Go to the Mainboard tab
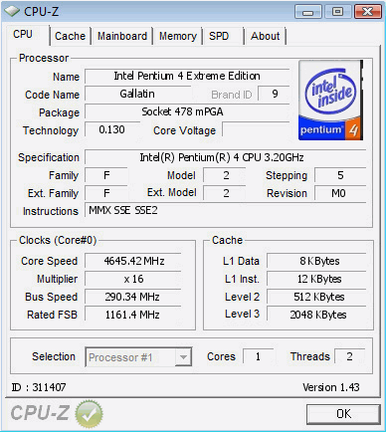386x432 pixels. click(122, 36)
